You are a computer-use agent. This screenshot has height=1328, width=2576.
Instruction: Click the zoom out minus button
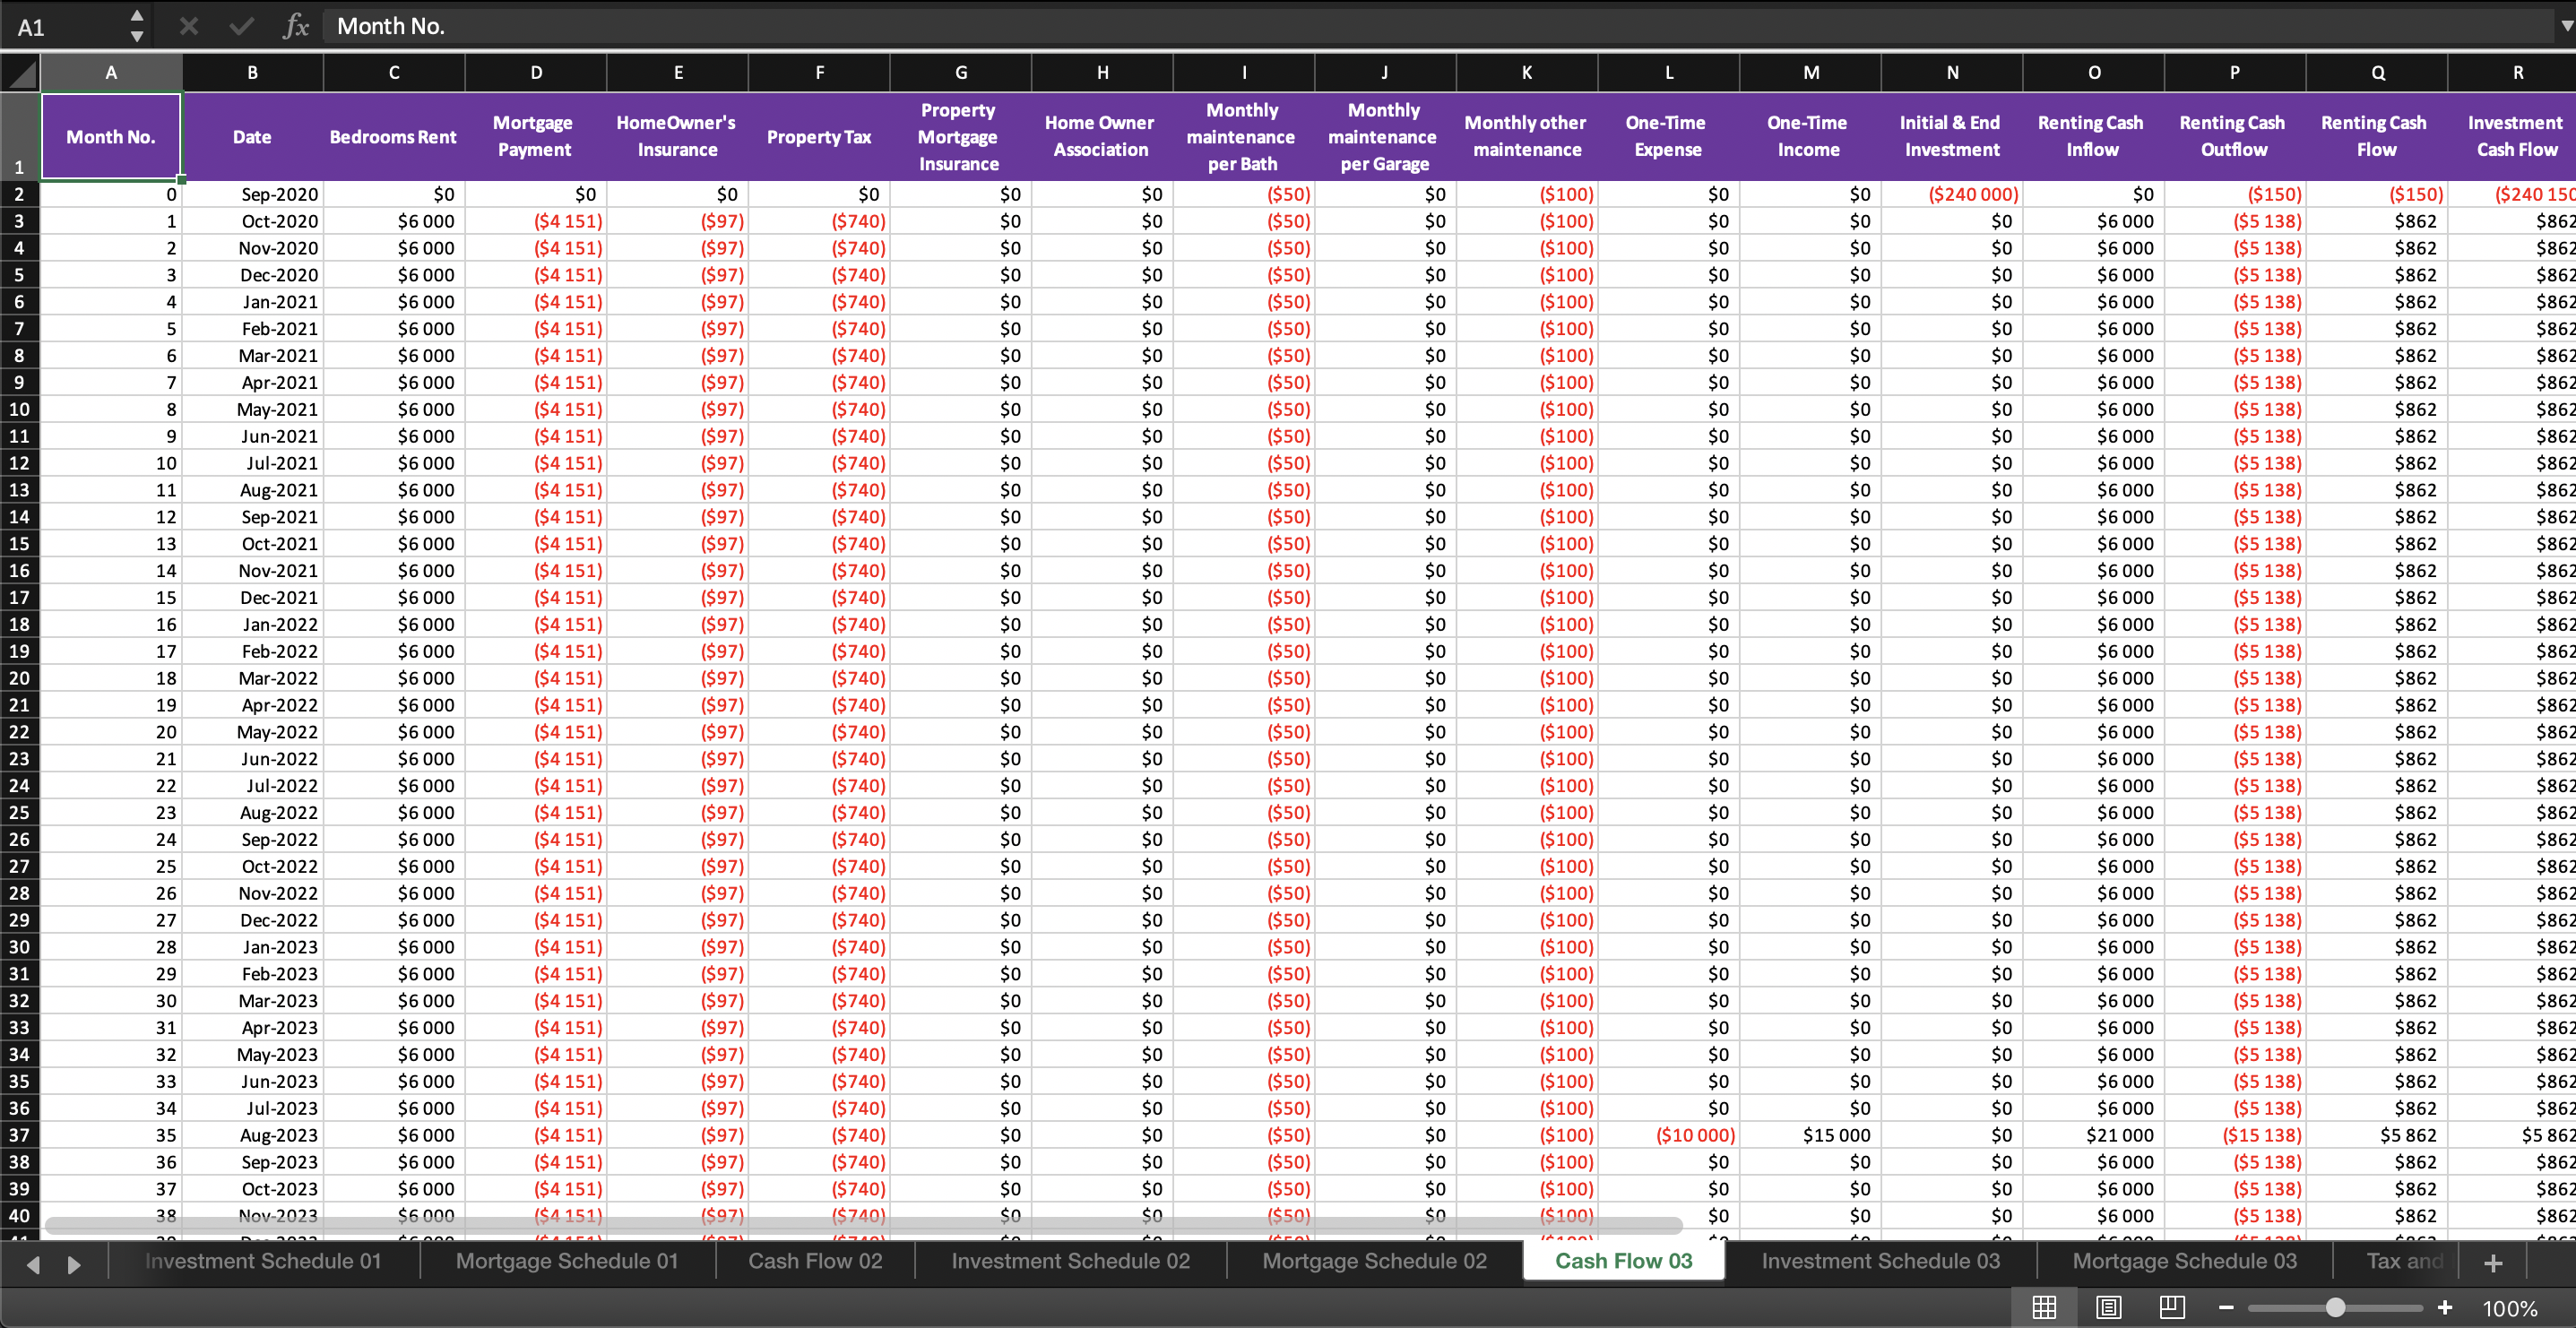pos(2226,1307)
